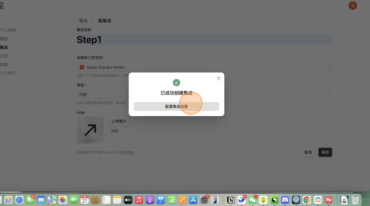The width and height of the screenshot is (370, 206).
Task: Click 移除 to remove the logo
Action: click(x=115, y=131)
